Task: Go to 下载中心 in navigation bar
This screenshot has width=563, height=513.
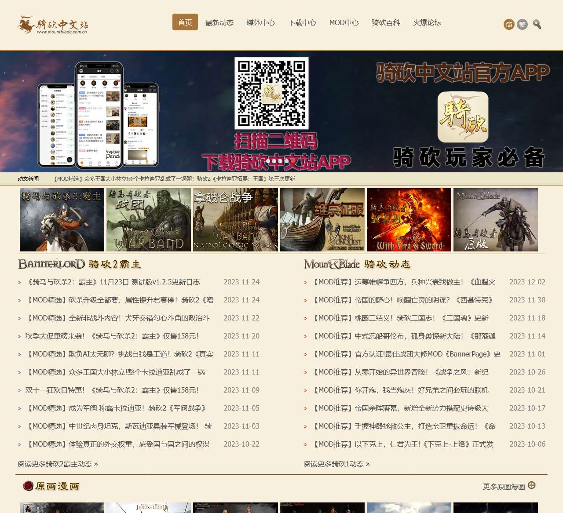Action: coord(302,22)
